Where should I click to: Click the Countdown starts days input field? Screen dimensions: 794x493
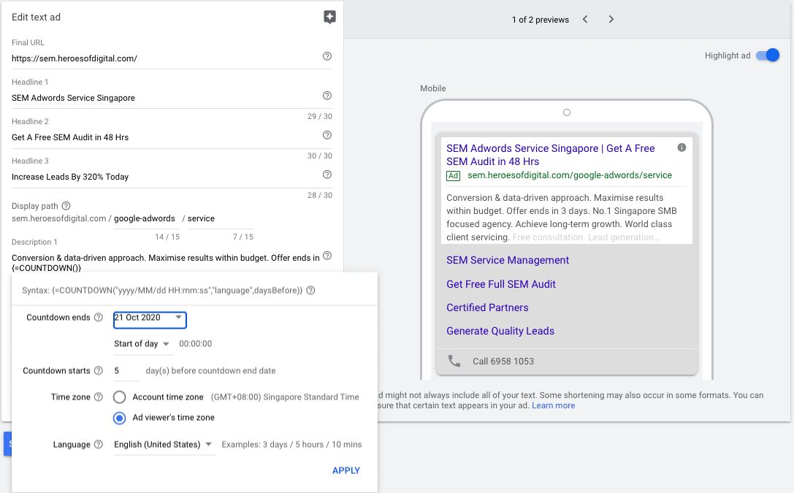click(126, 371)
